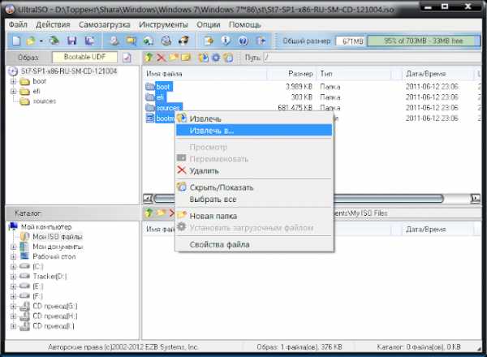
Task: Click the Help question mark toolbar icon
Action: [x=244, y=40]
